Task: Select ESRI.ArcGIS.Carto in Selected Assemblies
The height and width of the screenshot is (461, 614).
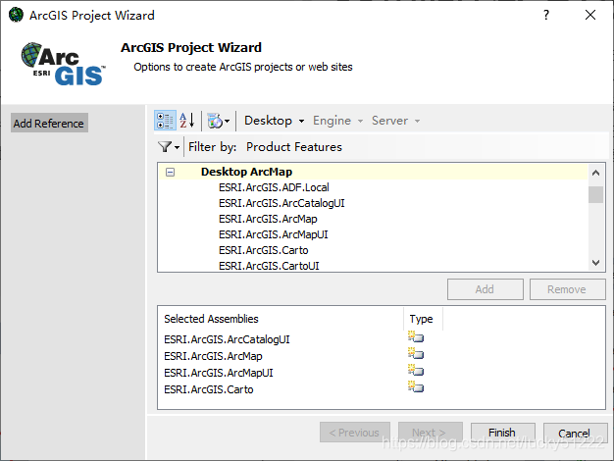Action: [209, 389]
